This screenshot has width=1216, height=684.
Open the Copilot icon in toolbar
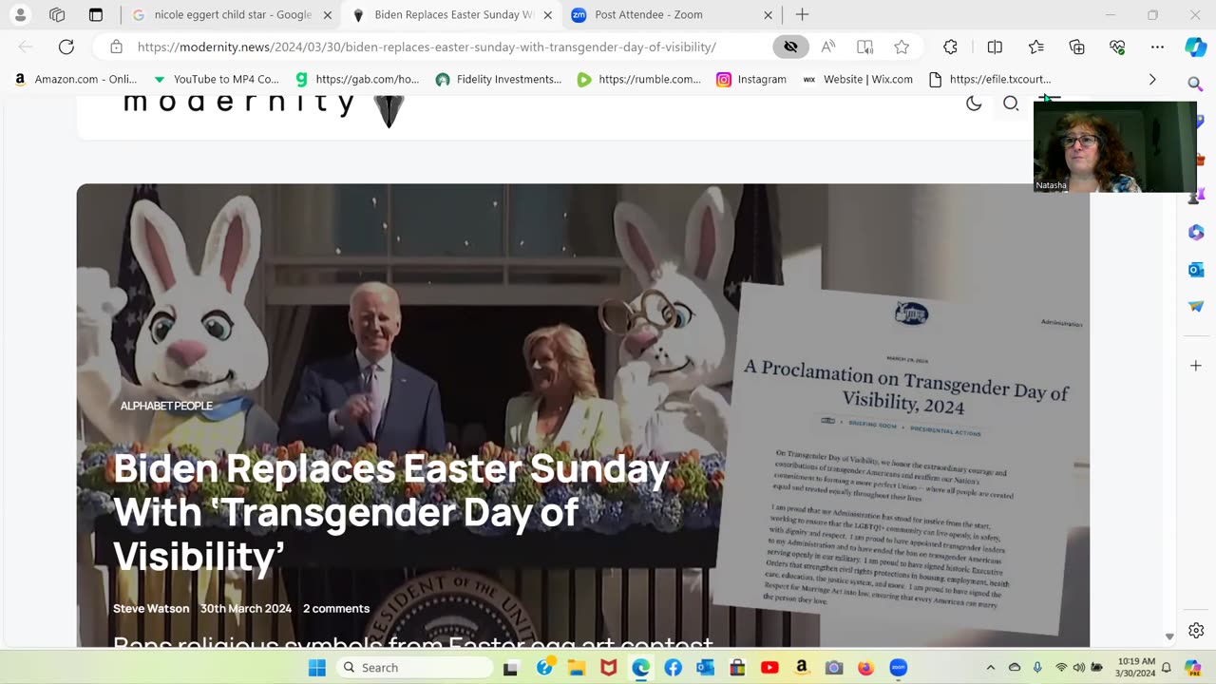coord(1196,47)
